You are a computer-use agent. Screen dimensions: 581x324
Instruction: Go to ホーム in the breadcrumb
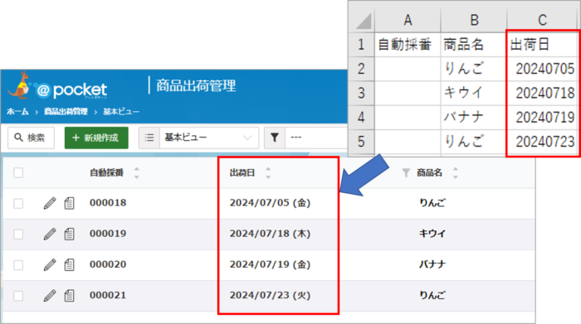(17, 111)
